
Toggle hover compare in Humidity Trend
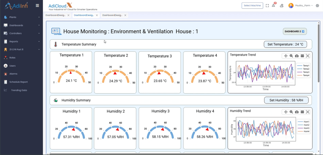[x=302, y=112]
